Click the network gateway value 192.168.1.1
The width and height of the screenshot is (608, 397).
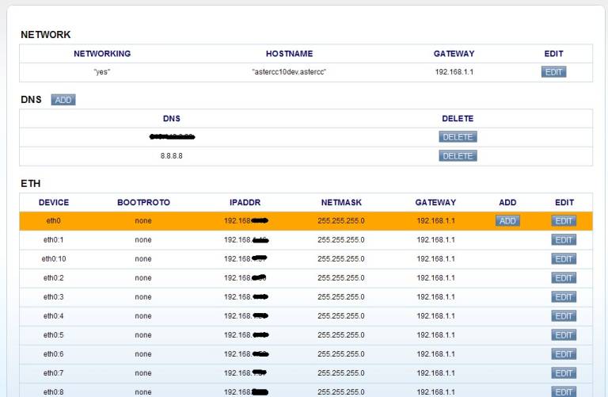pos(454,72)
